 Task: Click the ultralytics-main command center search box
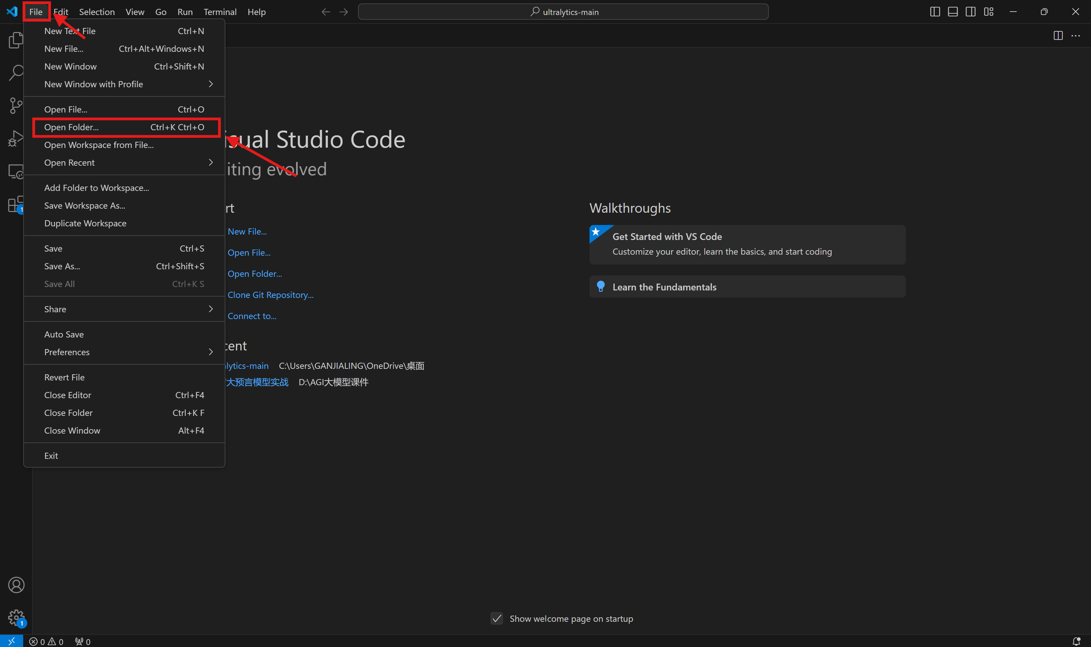click(x=563, y=12)
